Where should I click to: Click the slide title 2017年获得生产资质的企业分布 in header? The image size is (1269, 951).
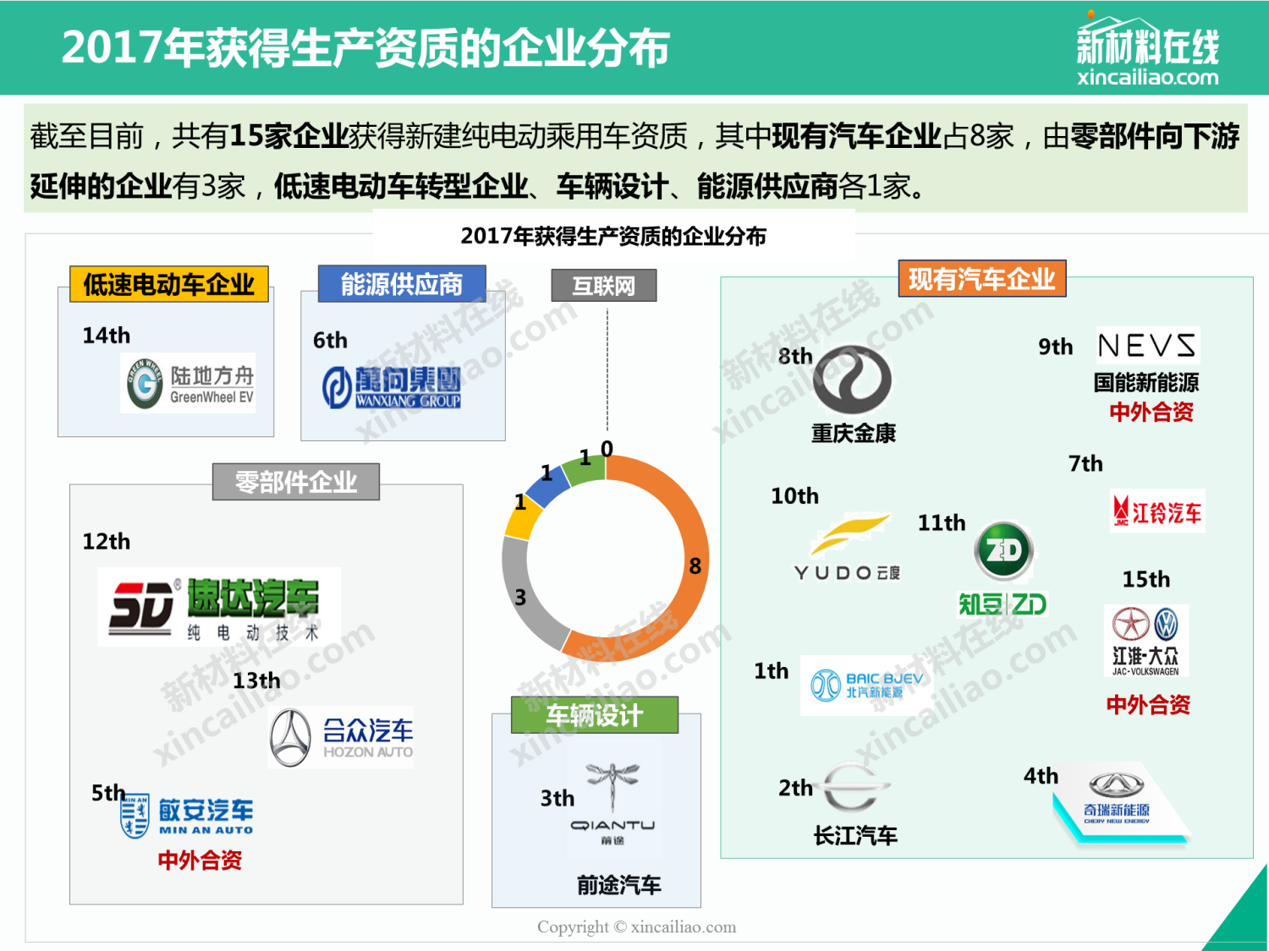click(365, 47)
